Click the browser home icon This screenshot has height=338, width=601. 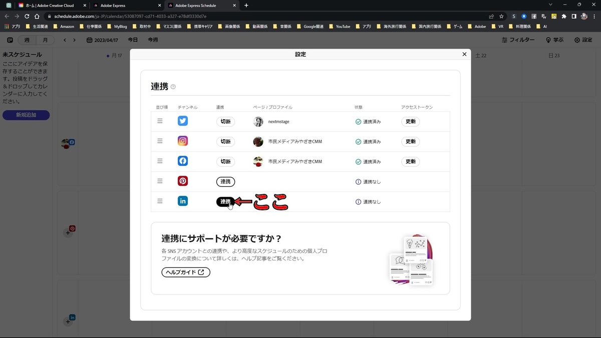pos(37,16)
